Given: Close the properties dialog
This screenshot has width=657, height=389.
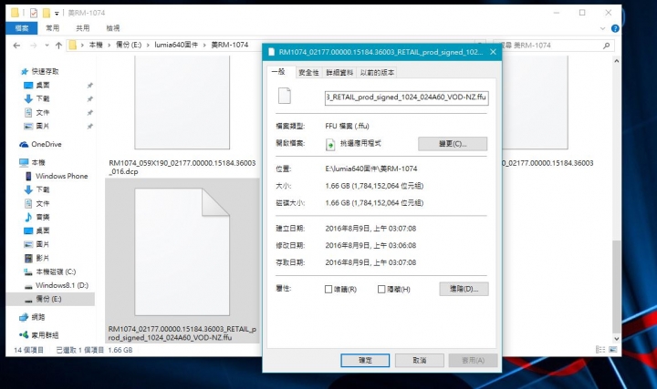Looking at the screenshot, I should (493, 52).
